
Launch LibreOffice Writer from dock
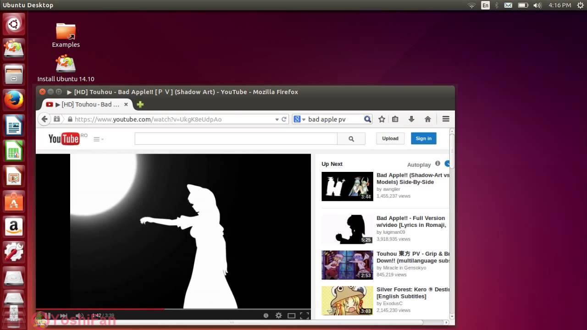[14, 126]
